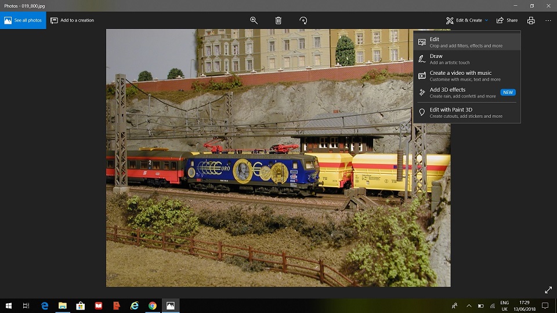Open Edit with Paint 3D

click(466, 112)
